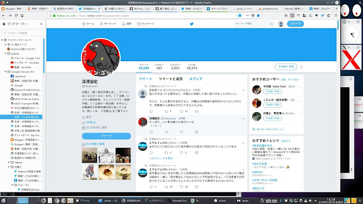The image size is (363, 204).
Task: Open the Godzilla profile avatar image
Action: [x=101, y=57]
